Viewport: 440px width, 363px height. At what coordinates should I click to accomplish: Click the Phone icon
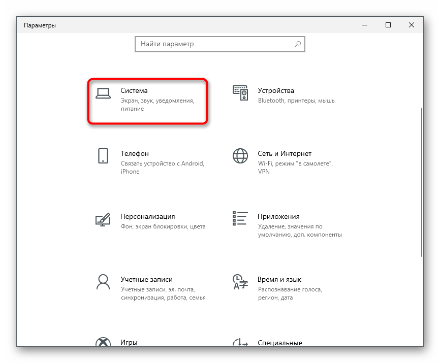pos(103,156)
